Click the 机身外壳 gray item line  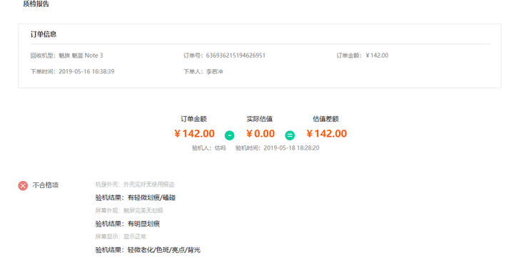pyautogui.click(x=135, y=184)
